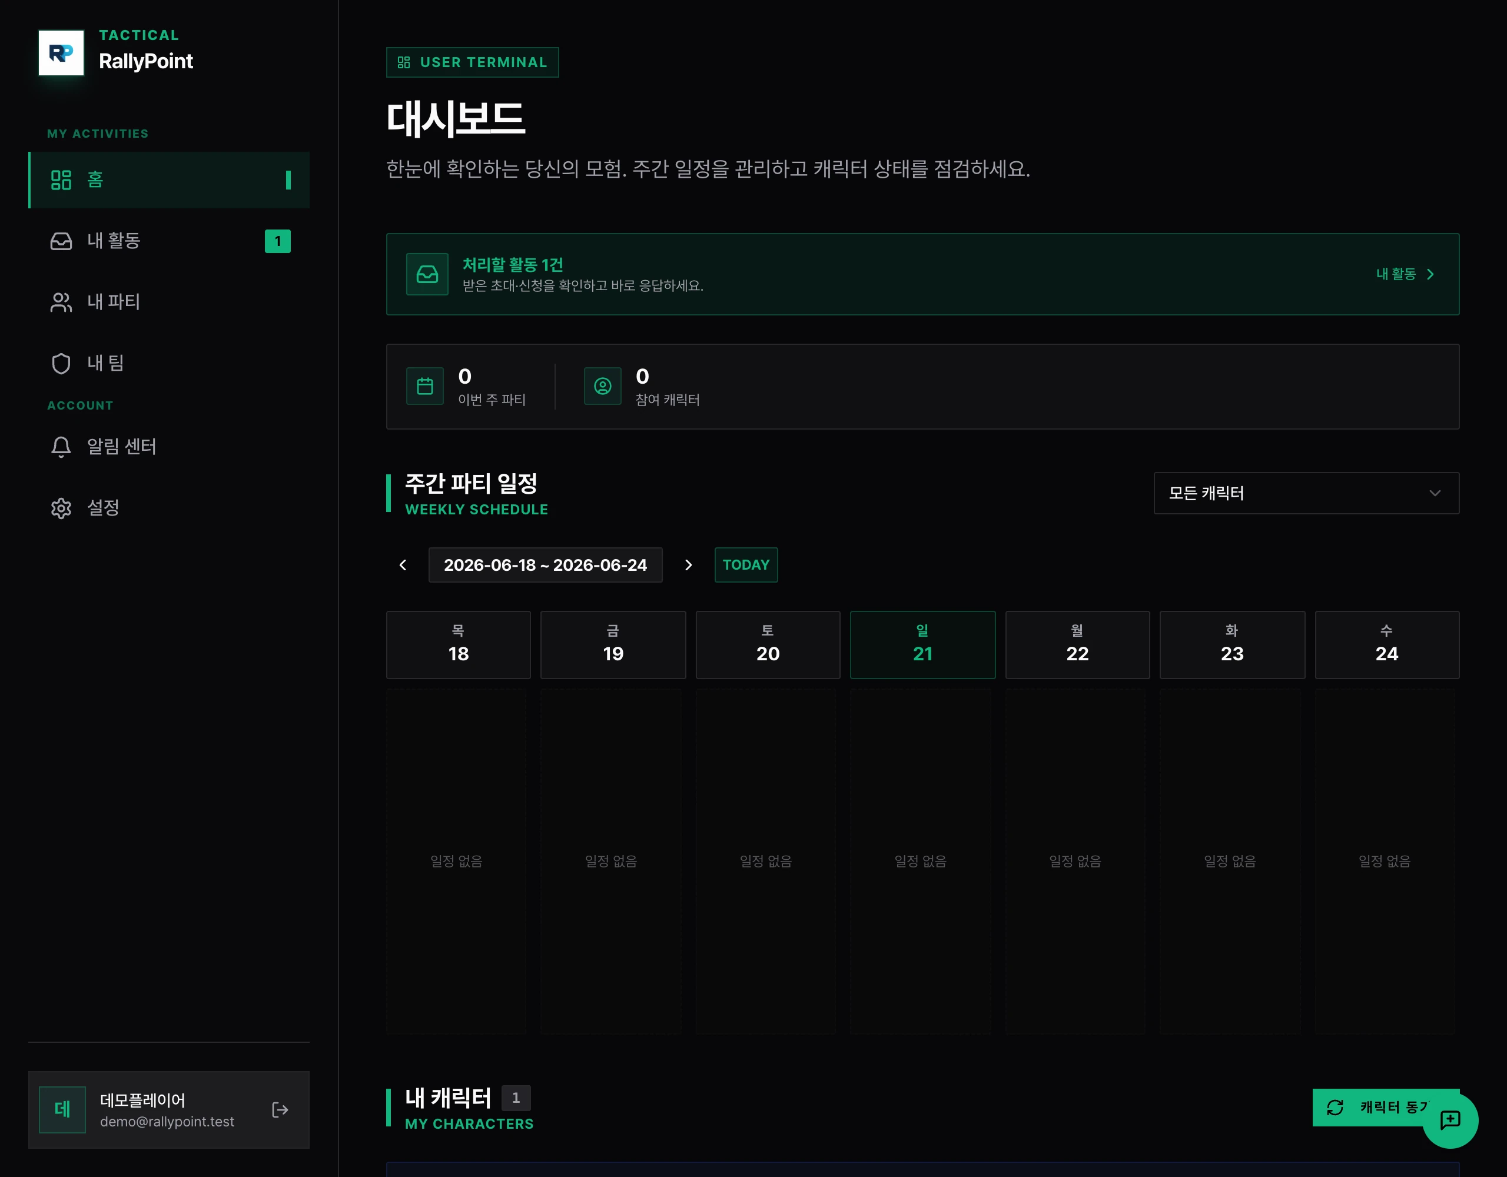Click the 내 활동 count badge 1

pos(277,241)
